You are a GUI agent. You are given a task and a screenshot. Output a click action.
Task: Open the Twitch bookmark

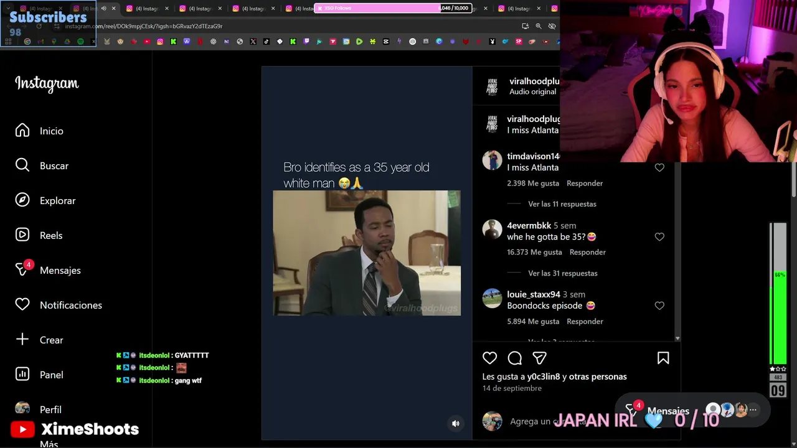306,42
